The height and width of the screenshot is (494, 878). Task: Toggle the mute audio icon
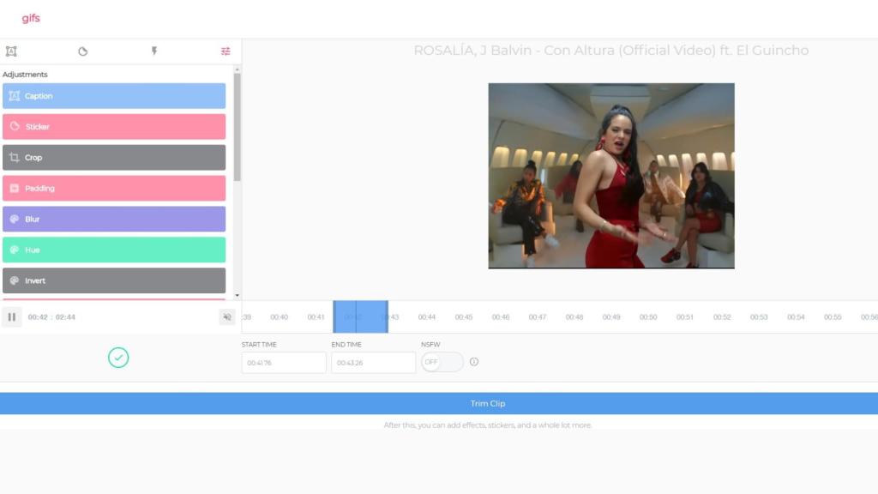227,317
